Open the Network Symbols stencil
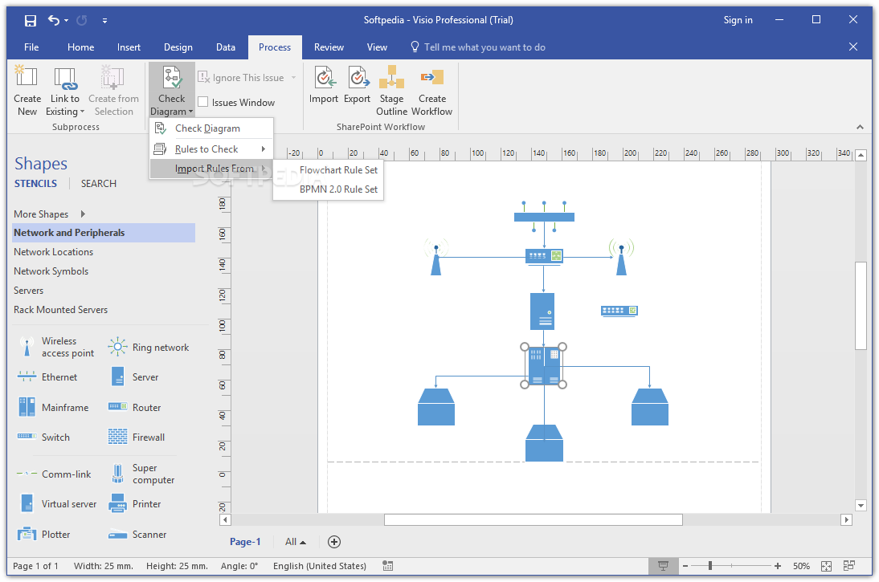 tap(51, 271)
